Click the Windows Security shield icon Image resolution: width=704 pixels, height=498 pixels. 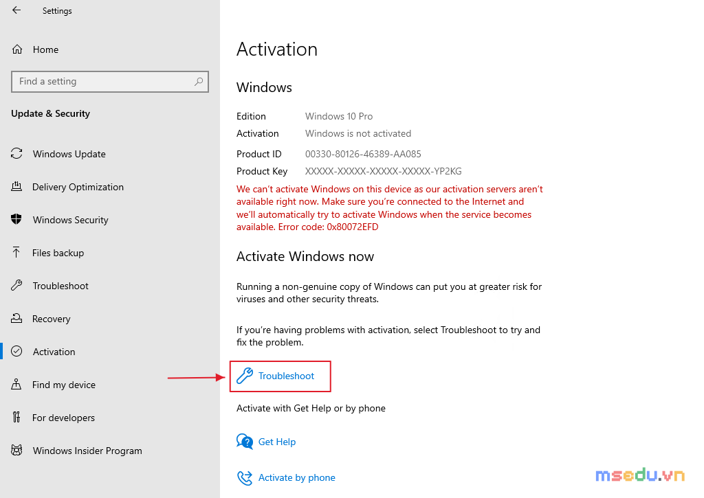pyautogui.click(x=16, y=219)
